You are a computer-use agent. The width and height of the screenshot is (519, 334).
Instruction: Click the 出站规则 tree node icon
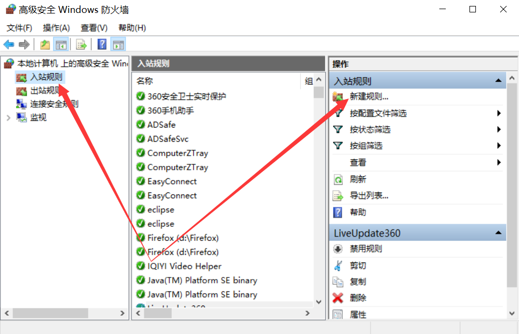pyautogui.click(x=22, y=91)
